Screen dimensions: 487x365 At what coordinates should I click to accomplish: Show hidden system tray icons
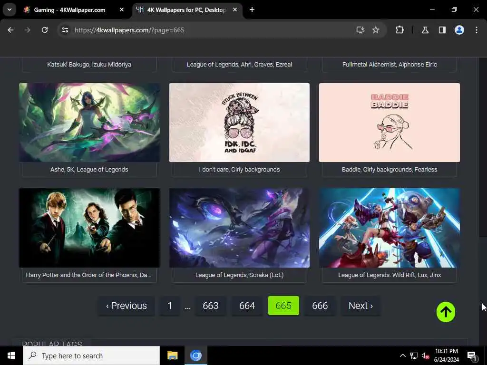click(402, 355)
